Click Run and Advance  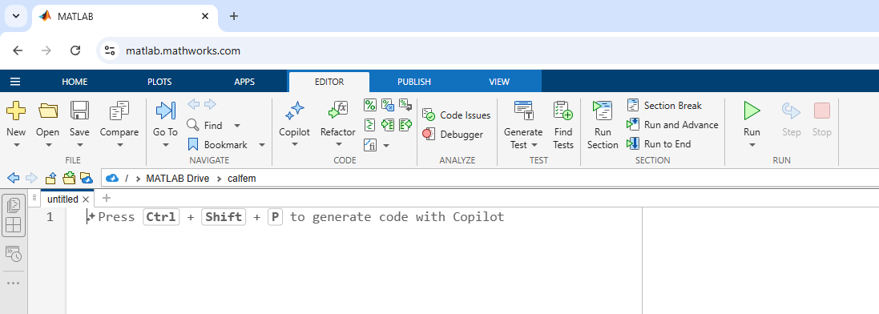pyautogui.click(x=672, y=124)
